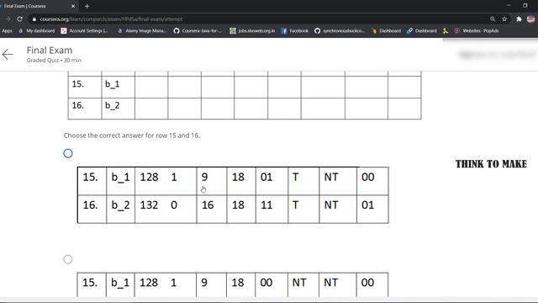Screen dimensions: 538x303
Task: Open the extensions puzzle icon
Action: (x=519, y=19)
